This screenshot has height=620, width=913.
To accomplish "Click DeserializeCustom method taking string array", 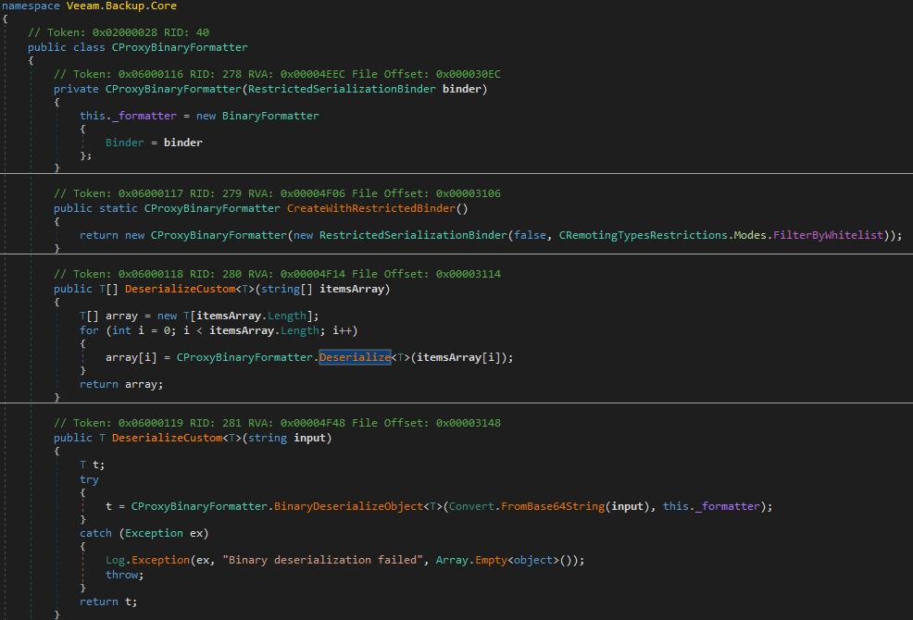I will click(x=180, y=289).
